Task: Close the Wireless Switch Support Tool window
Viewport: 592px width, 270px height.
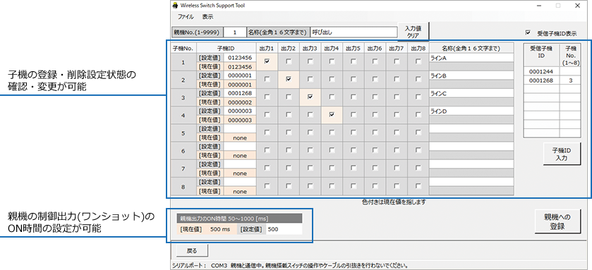Action: (577, 6)
